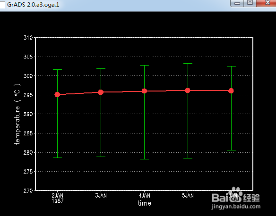Click the 305 y-axis label
276x216 pixels.
[28, 57]
